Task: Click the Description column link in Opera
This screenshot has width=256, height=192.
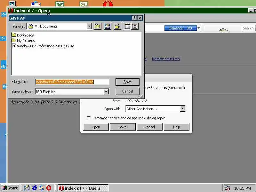Action: [x=166, y=59]
